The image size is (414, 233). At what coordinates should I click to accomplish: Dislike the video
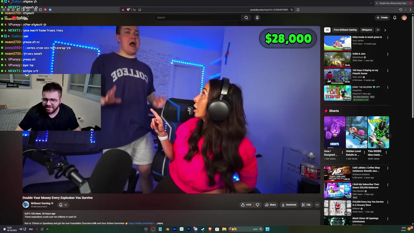pyautogui.click(x=257, y=205)
